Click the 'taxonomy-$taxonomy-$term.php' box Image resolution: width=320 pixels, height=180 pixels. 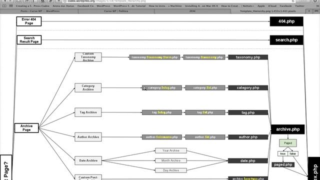154,57
